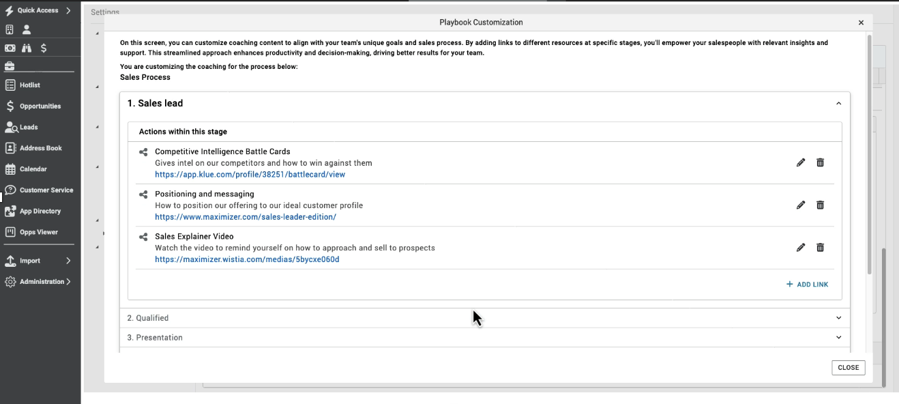Click the CLOSE button
This screenshot has height=404, width=899.
coord(849,368)
